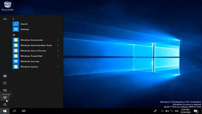This screenshot has height=114, width=202.
Task: Click the network status tray icon
Action: [x=172, y=111]
